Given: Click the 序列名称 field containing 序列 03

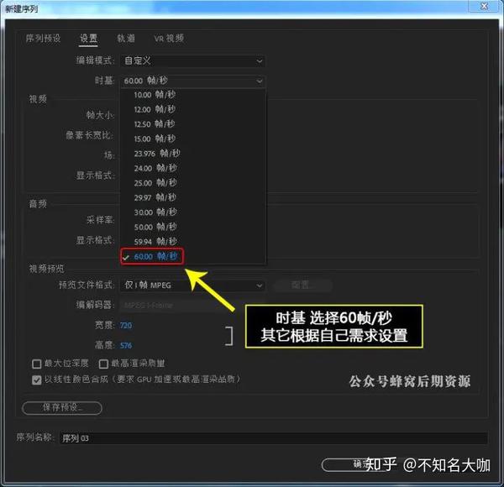Looking at the screenshot, I should (x=274, y=438).
